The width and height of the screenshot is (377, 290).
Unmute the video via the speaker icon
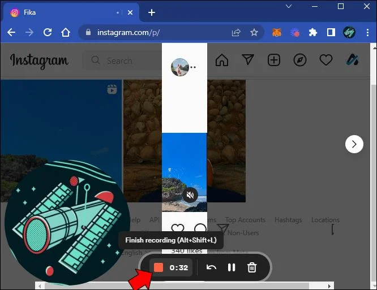190,195
